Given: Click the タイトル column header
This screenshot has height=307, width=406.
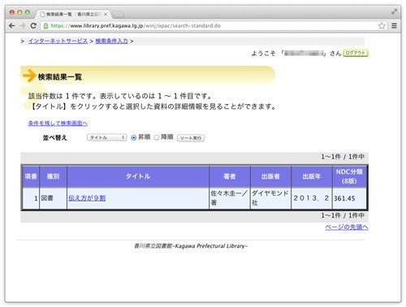Looking at the screenshot, I should 138,176.
